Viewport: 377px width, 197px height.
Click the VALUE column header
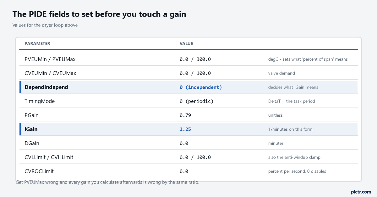pos(186,43)
